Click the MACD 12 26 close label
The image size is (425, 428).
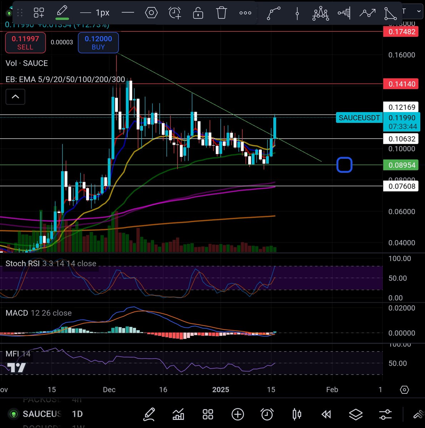pos(39,313)
